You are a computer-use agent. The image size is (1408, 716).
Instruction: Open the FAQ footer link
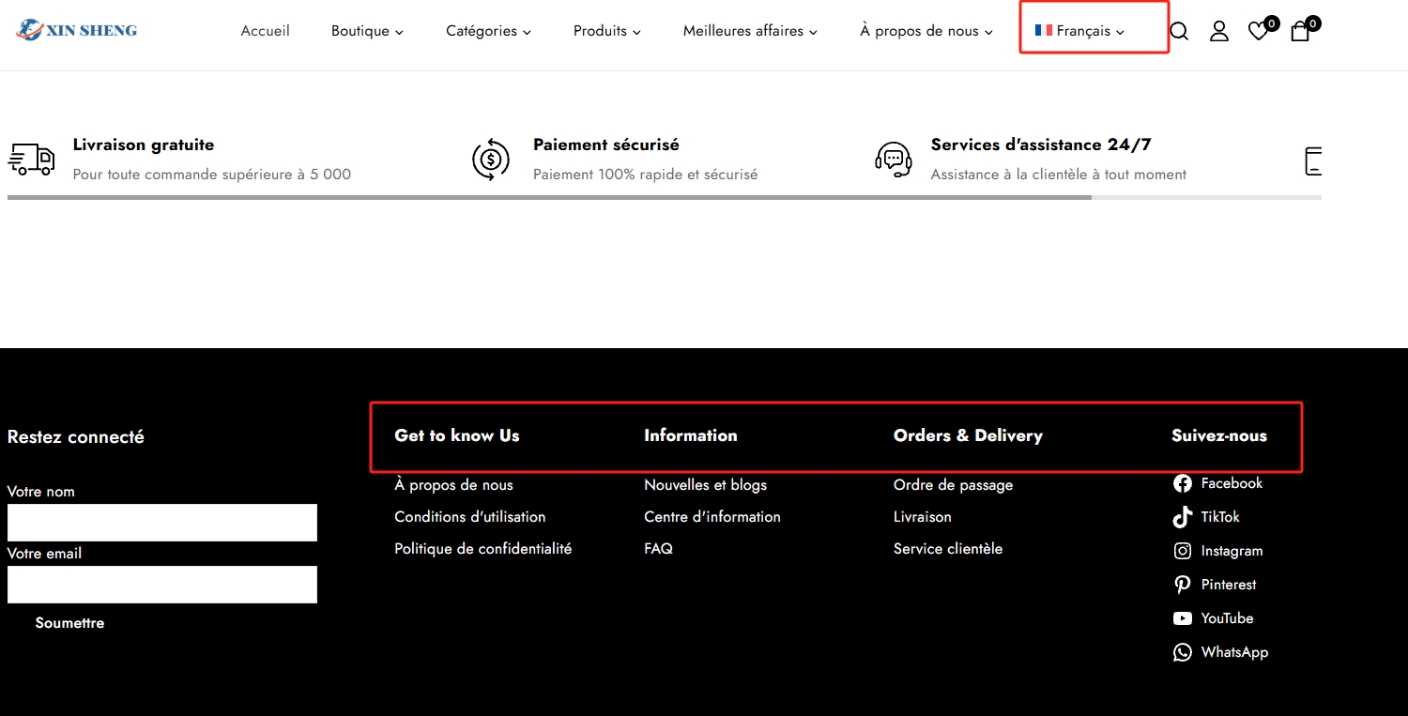click(658, 549)
